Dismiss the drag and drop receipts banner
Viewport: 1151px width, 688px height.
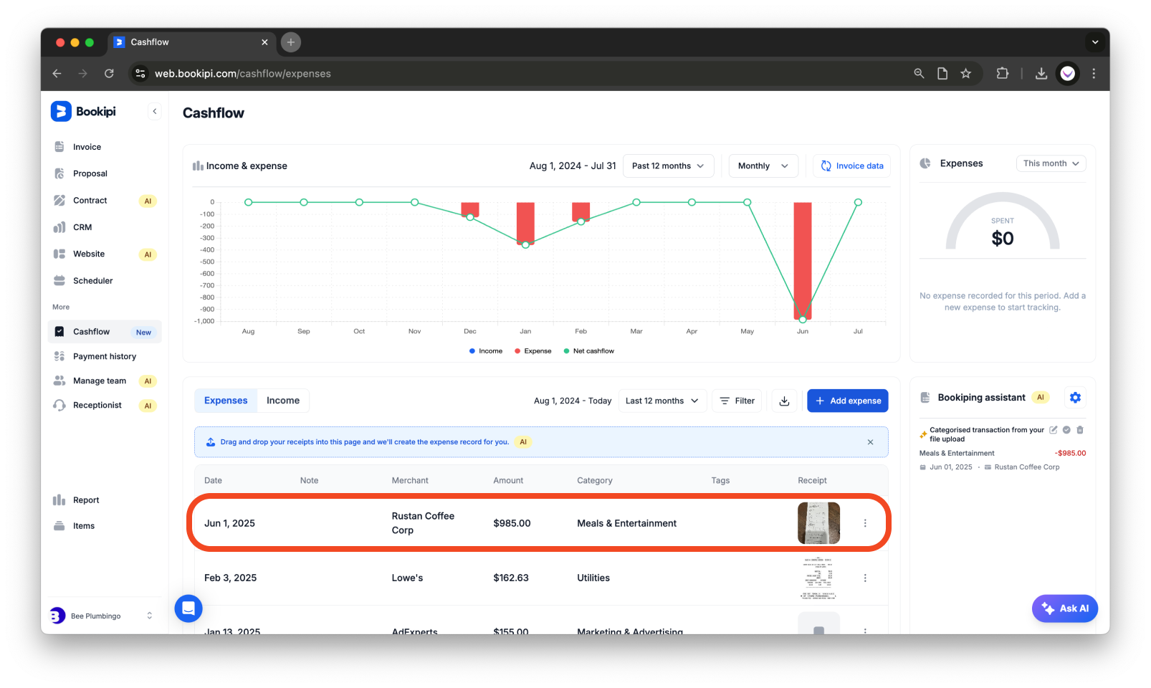coord(870,442)
